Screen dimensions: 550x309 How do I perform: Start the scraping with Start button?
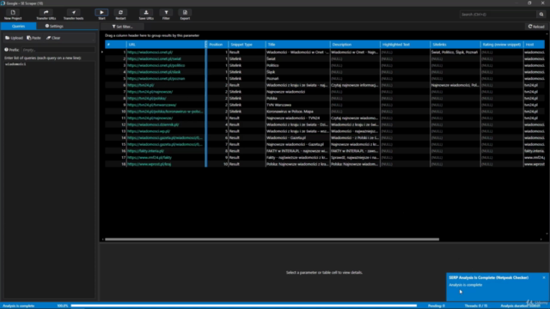click(x=101, y=15)
